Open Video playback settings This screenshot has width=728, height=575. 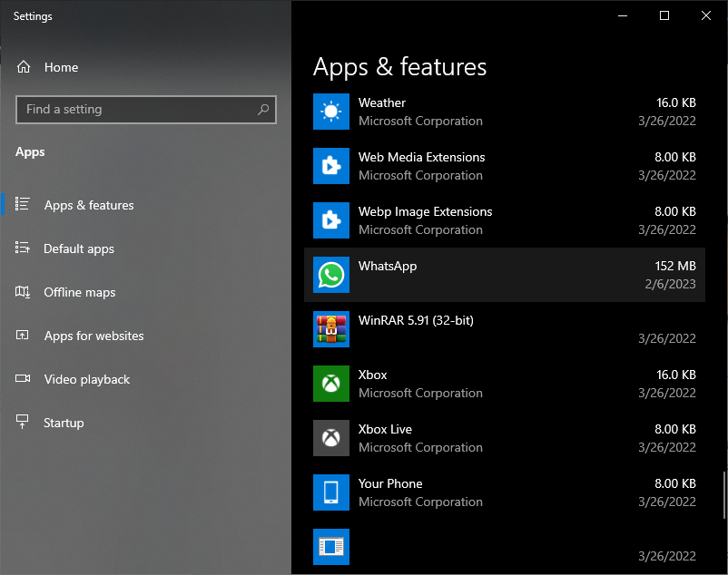click(86, 379)
